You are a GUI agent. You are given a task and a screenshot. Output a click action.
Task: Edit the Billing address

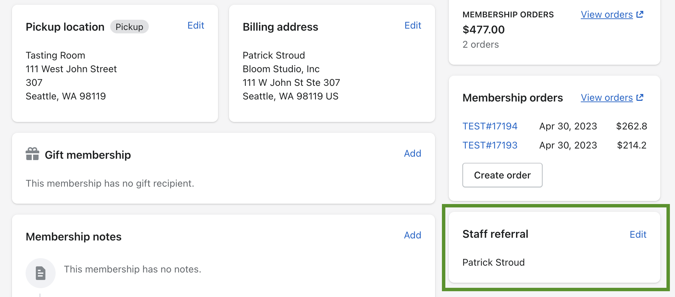coord(413,26)
